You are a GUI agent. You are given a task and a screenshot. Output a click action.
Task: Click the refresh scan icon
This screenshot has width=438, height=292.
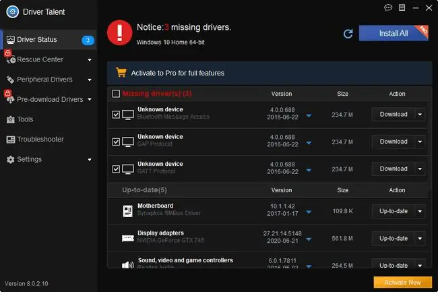coord(348,34)
